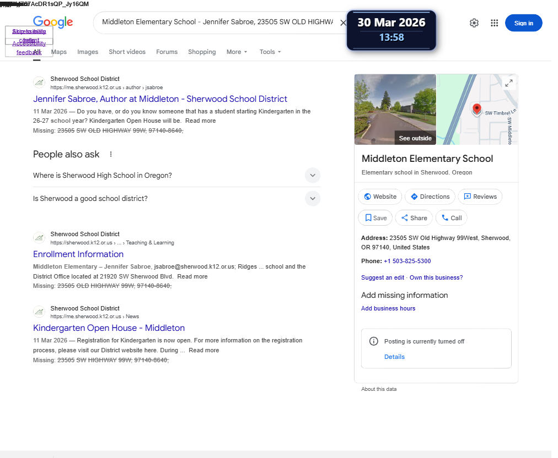This screenshot has height=458, width=558.
Task: Open the See outside street view photo
Action: [x=395, y=110]
